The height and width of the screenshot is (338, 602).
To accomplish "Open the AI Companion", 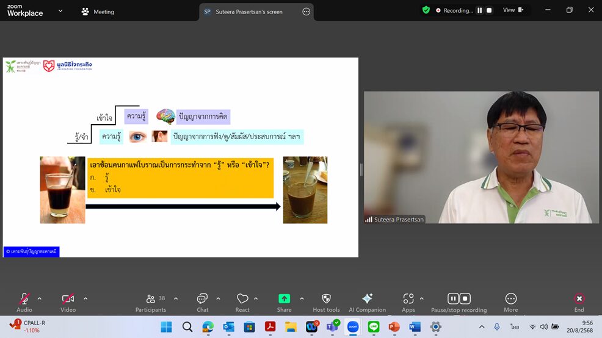I will (367, 299).
